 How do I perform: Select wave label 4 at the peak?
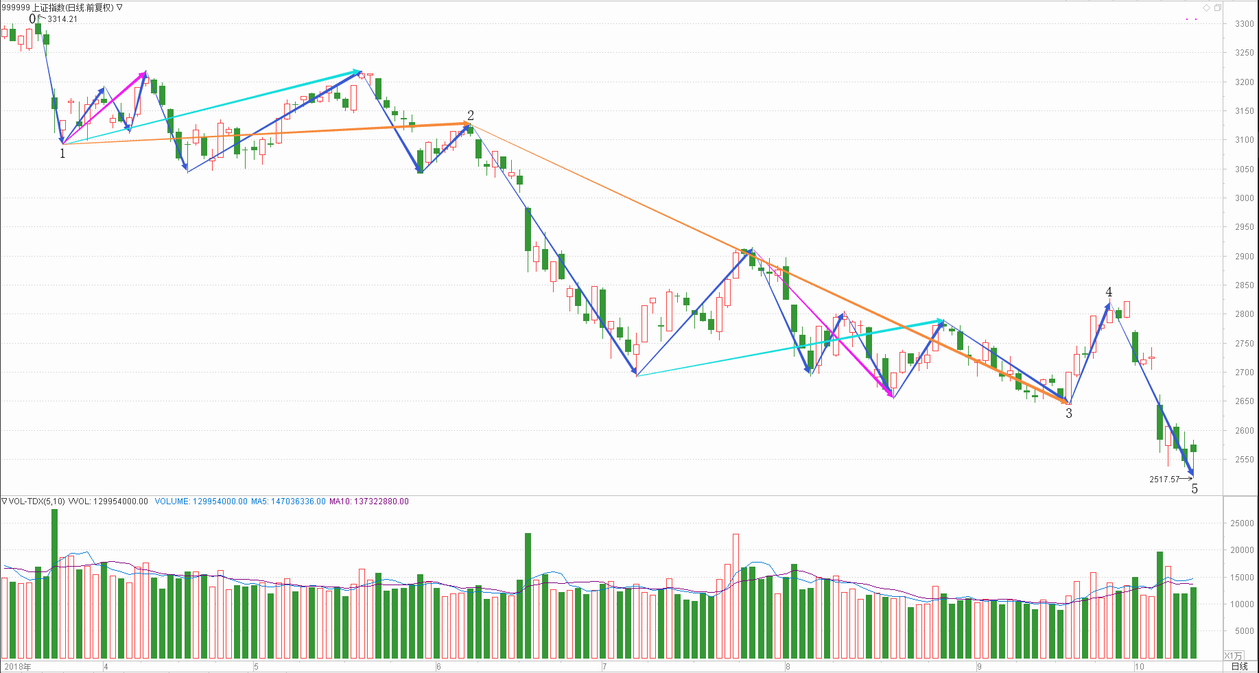[1109, 292]
